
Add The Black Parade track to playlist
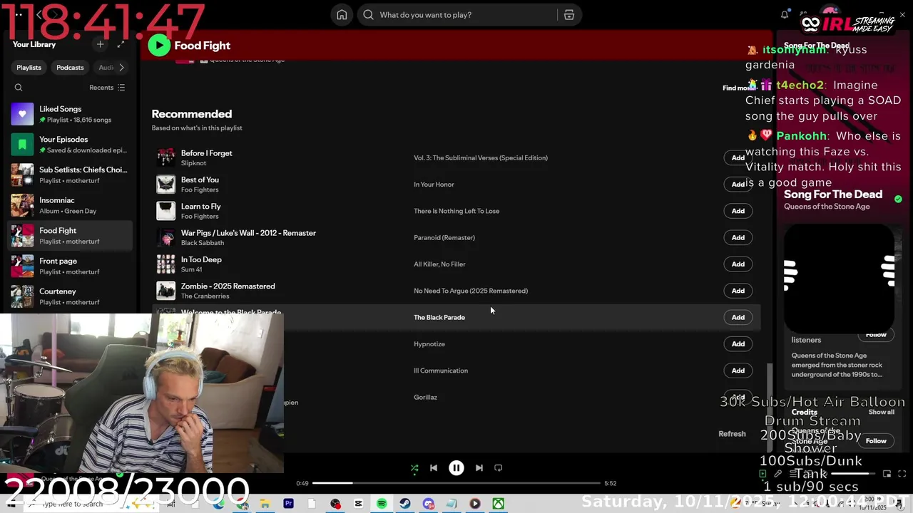click(738, 317)
